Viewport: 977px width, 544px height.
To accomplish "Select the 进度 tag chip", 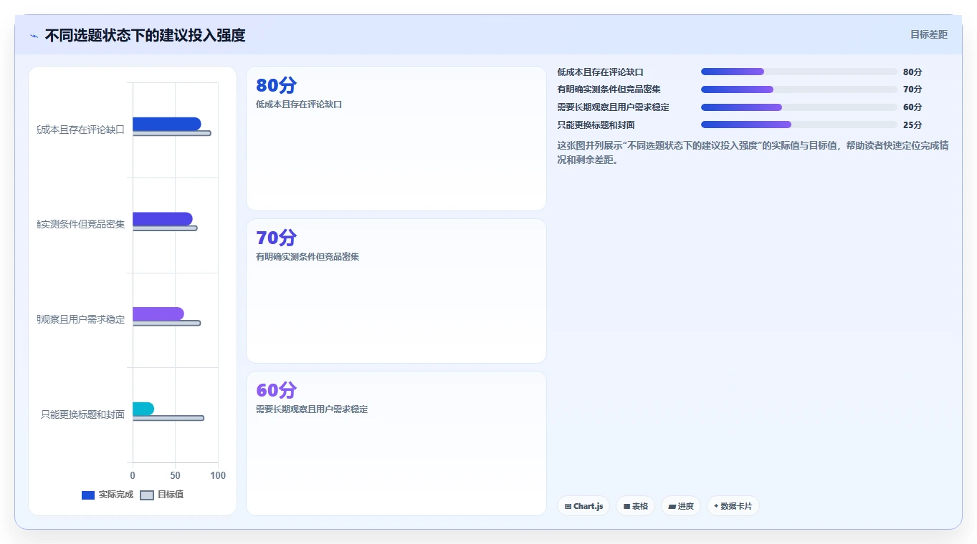I will [681, 506].
